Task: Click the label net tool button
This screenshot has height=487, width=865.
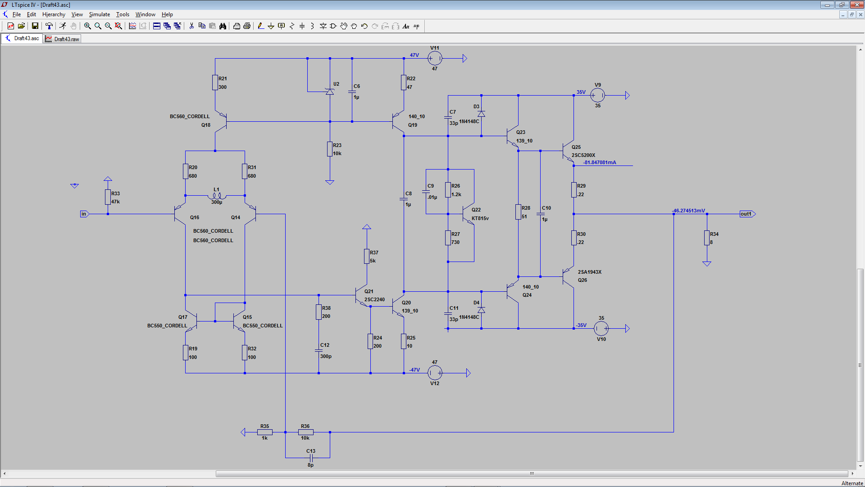Action: pos(282,26)
